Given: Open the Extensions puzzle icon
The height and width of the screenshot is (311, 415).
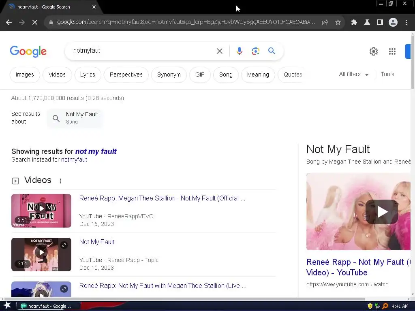Looking at the screenshot, I should 354,23.
